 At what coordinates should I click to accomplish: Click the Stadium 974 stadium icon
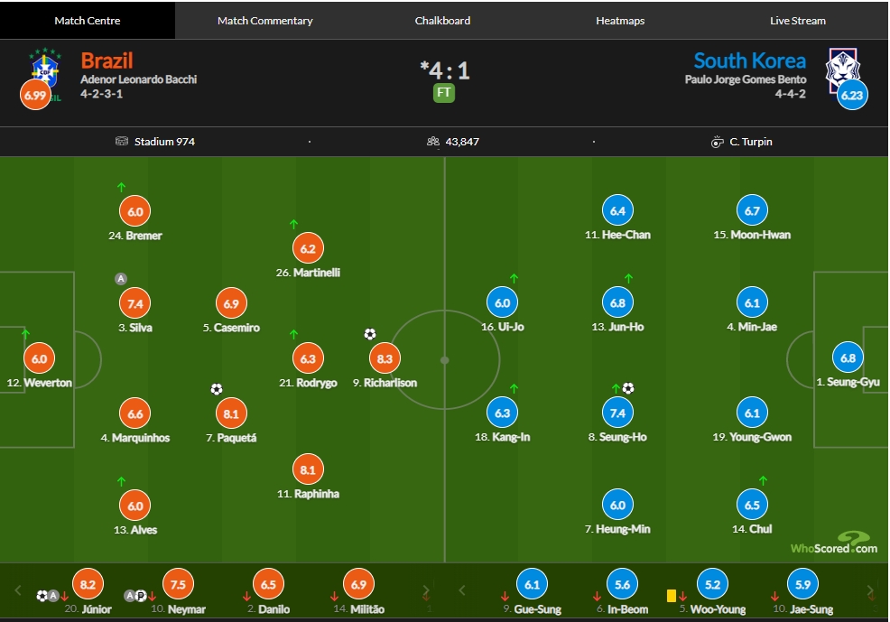pyautogui.click(x=122, y=142)
